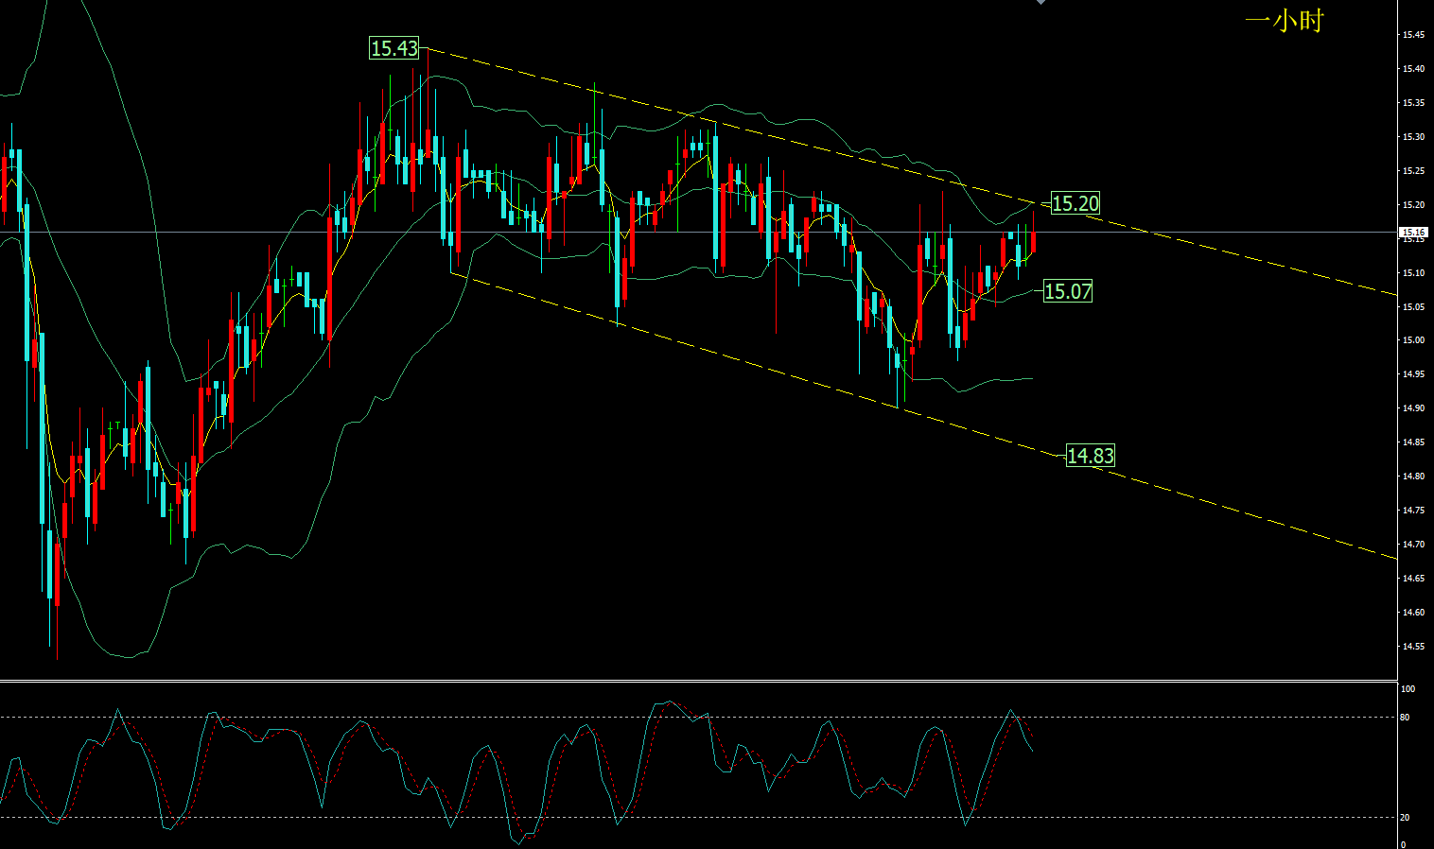Click the 14.70 tick on the price axis
The height and width of the screenshot is (849, 1434).
coord(1413,545)
